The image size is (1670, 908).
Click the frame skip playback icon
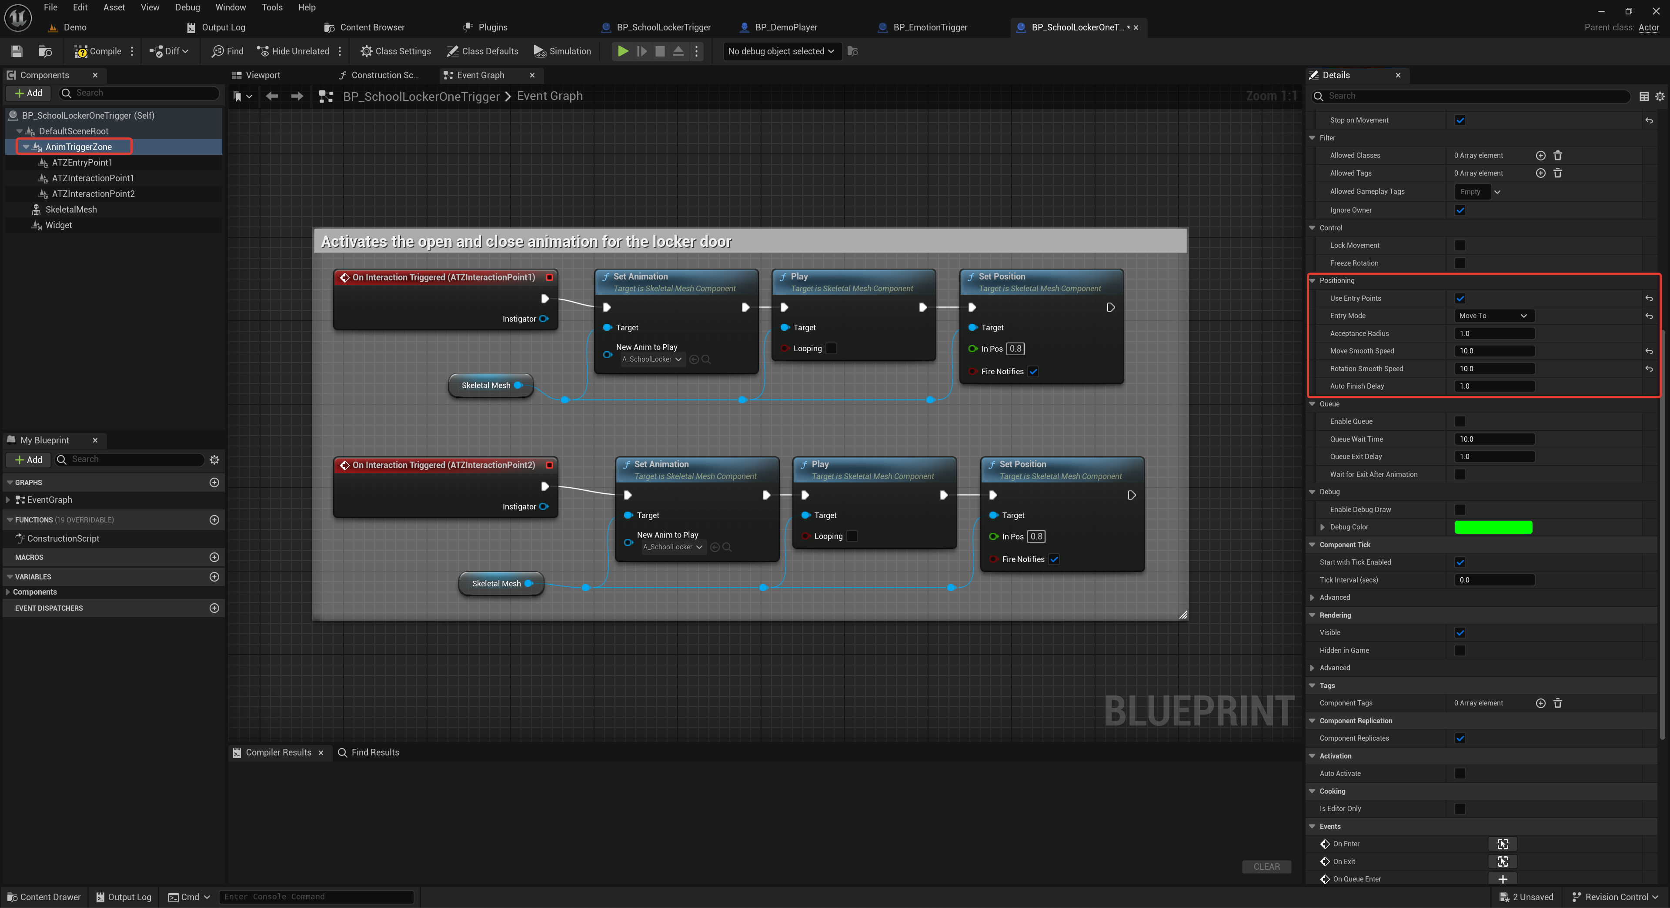pos(642,51)
